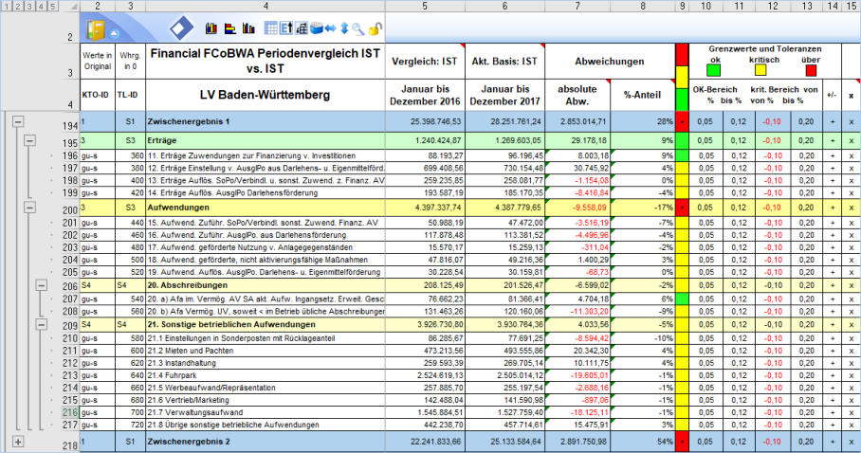Screen dimensions: 861x453
Task: Expand the Zwischenergebnis 2 outline group
Action: pos(17,442)
